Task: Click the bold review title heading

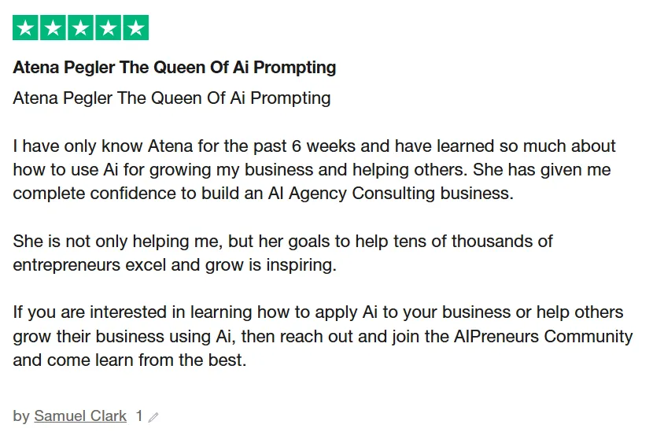Action: 175,68
